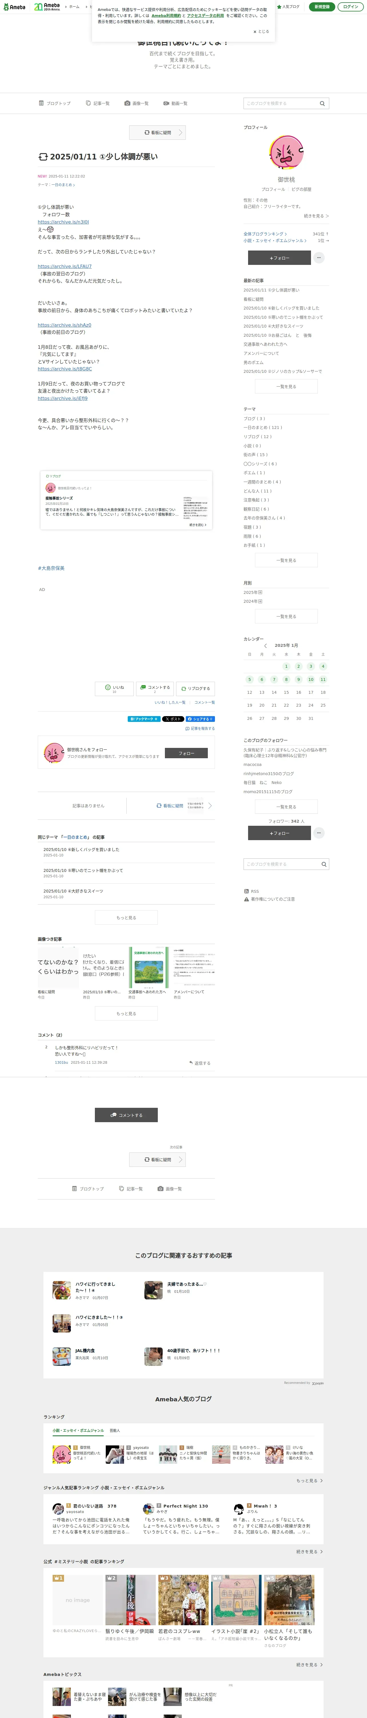Open the three-dots menu beside profile follow button
Screen dimensions: 367x1718
pos(319,257)
